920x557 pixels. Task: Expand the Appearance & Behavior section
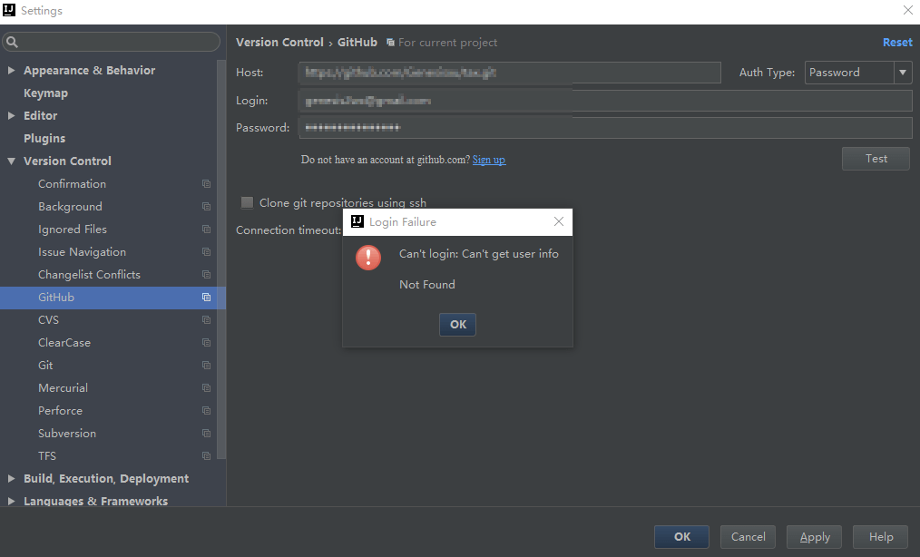10,70
